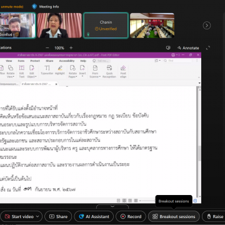This screenshot has height=225, width=225.
Task: Expand the Start video options arrow
Action: tap(38, 217)
